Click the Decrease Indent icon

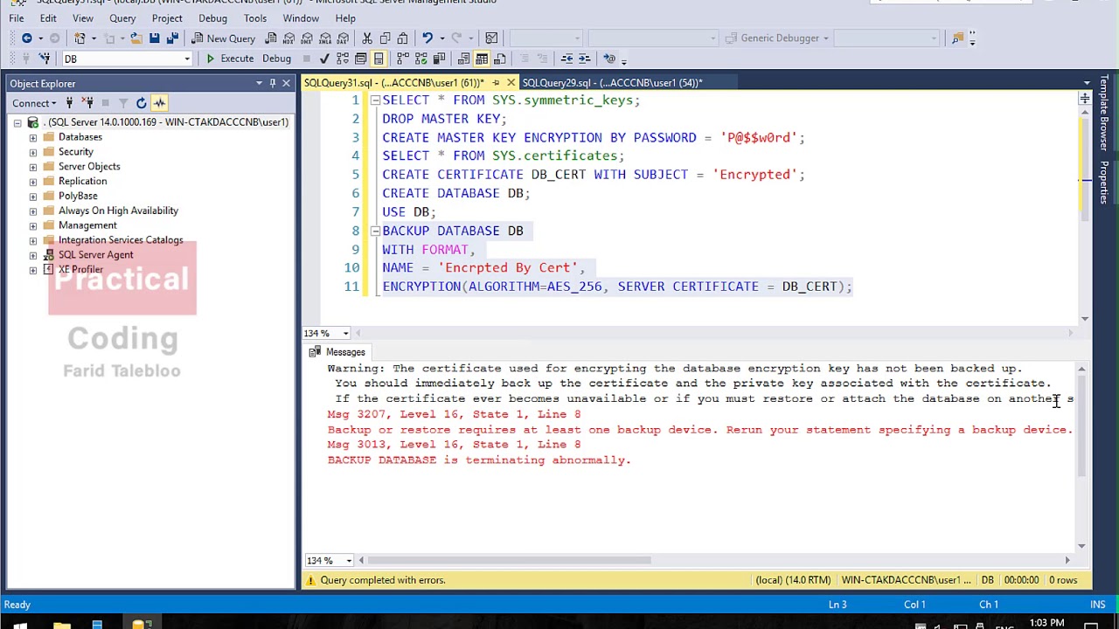[566, 59]
